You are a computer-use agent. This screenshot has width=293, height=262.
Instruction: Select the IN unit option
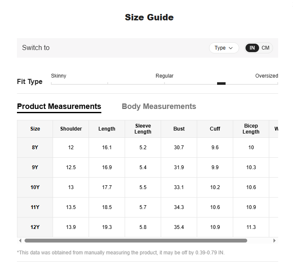click(x=252, y=48)
